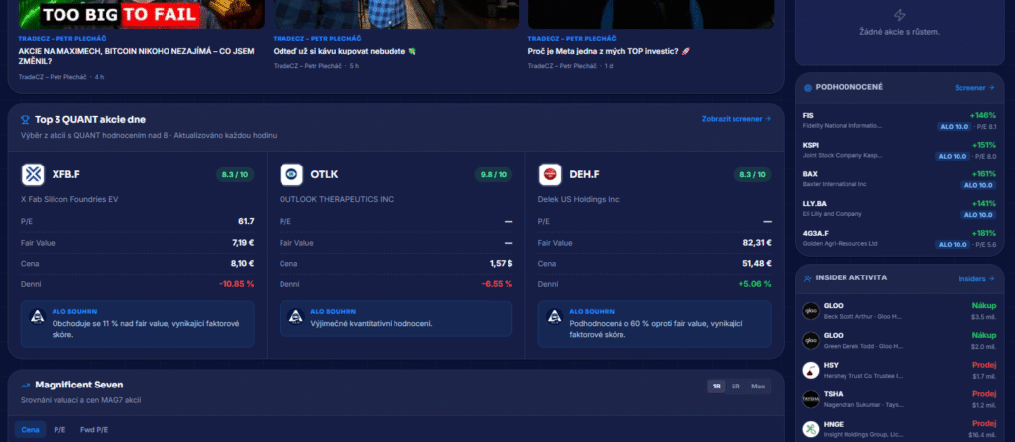Click the XFB.F company logo icon

click(x=33, y=174)
